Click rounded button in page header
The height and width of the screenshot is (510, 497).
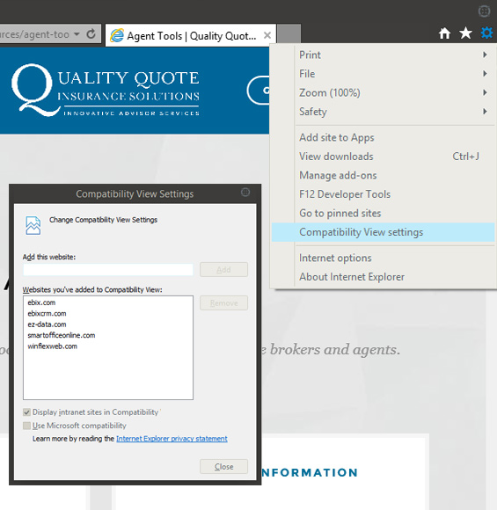(259, 90)
